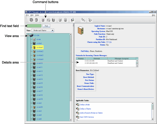Select the cc-xe16 node label

click(x=39, y=87)
